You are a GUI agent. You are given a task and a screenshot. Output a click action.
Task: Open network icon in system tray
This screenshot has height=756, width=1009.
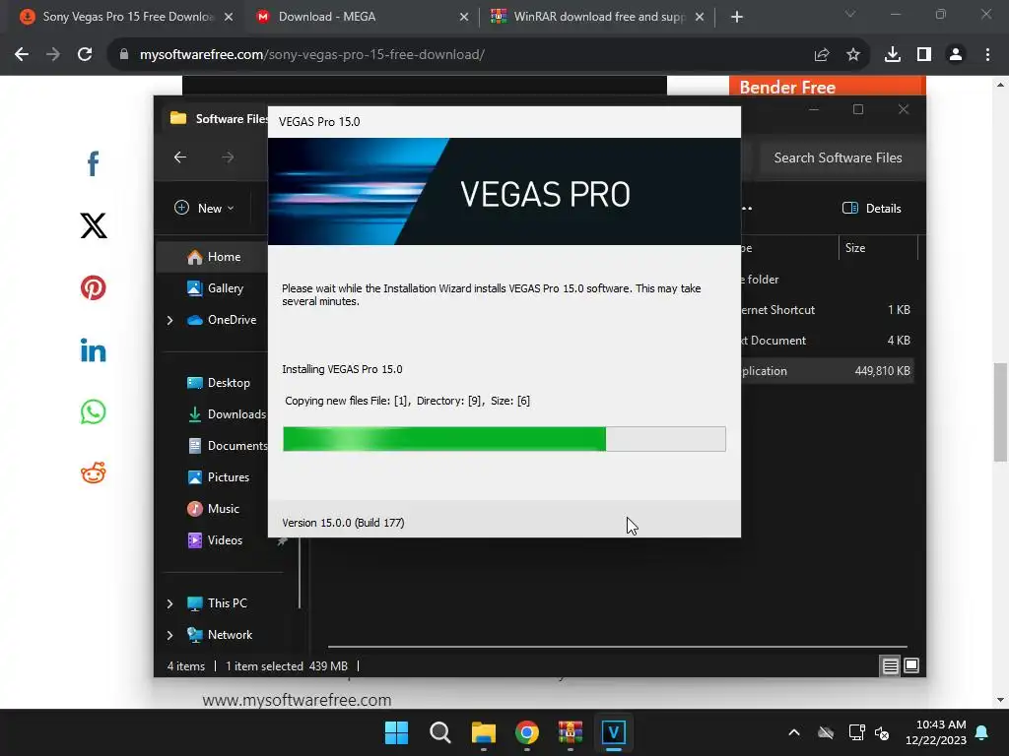click(x=856, y=732)
